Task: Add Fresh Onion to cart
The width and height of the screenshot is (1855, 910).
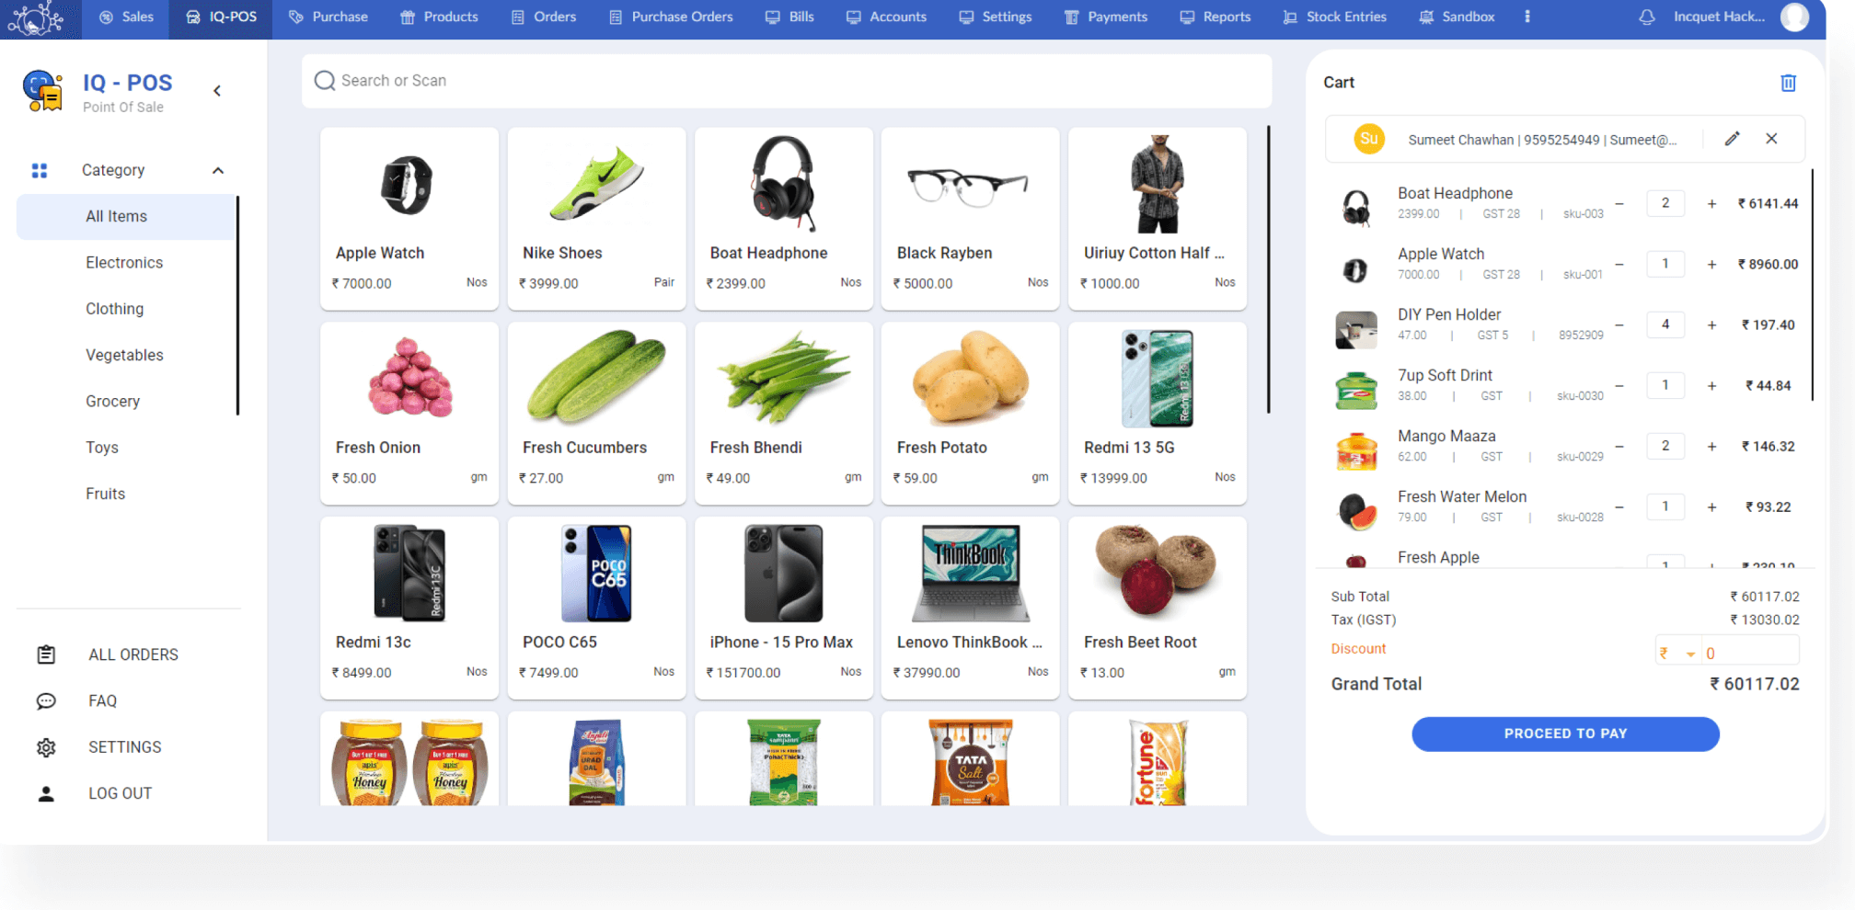Action: (x=409, y=414)
